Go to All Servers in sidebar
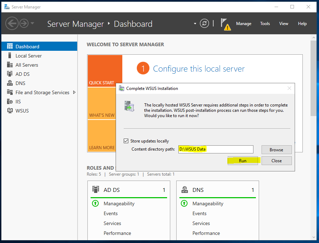This screenshot has height=243, width=319. click(39, 65)
